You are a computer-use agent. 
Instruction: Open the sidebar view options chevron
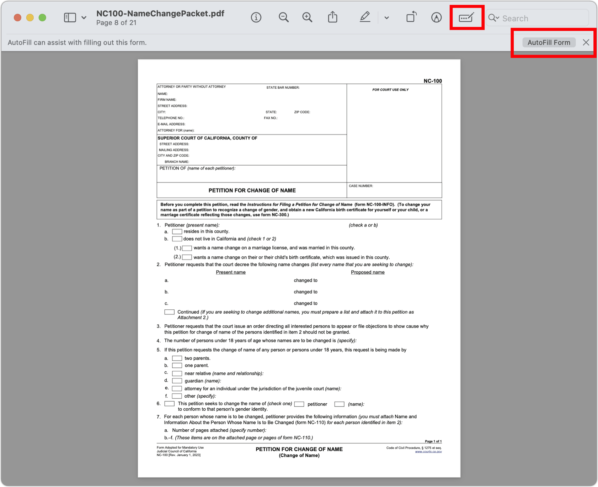click(x=84, y=17)
